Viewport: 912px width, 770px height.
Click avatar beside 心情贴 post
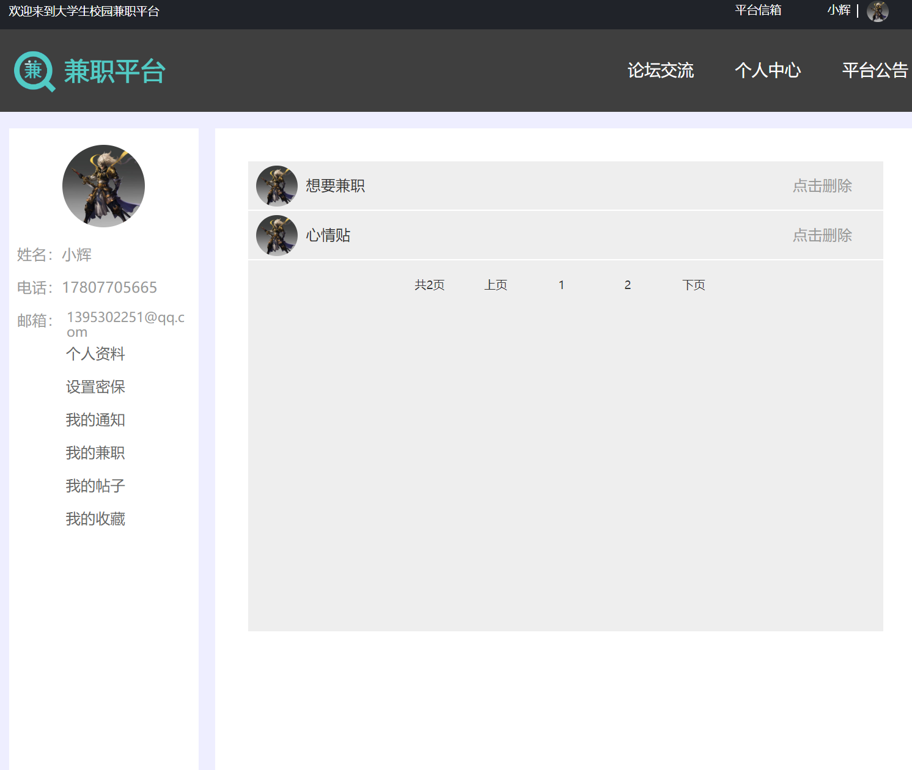point(276,235)
